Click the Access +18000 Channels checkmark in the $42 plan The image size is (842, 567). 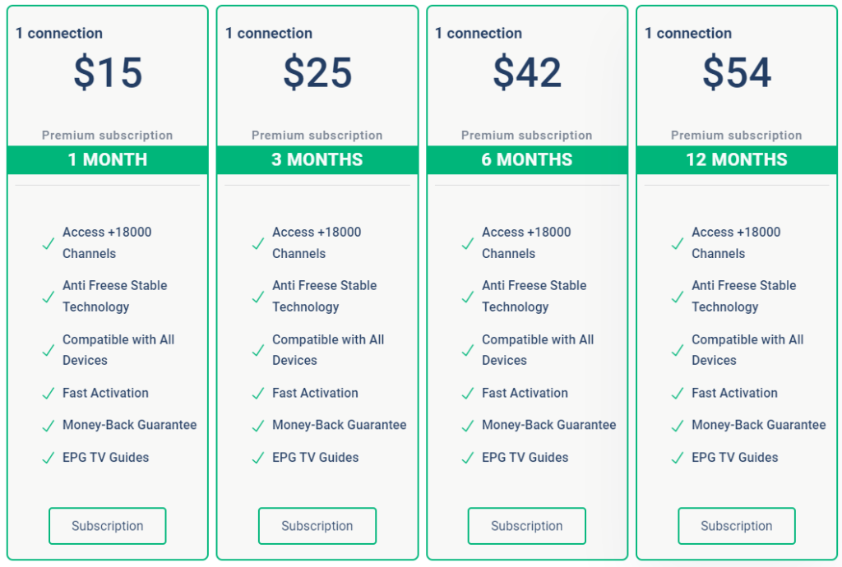pos(468,243)
